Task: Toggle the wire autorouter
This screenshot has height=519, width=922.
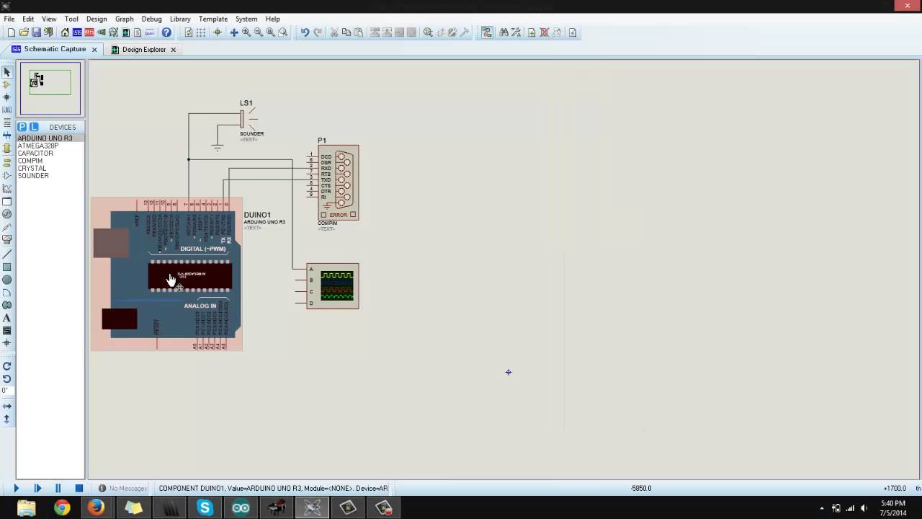Action: click(487, 32)
